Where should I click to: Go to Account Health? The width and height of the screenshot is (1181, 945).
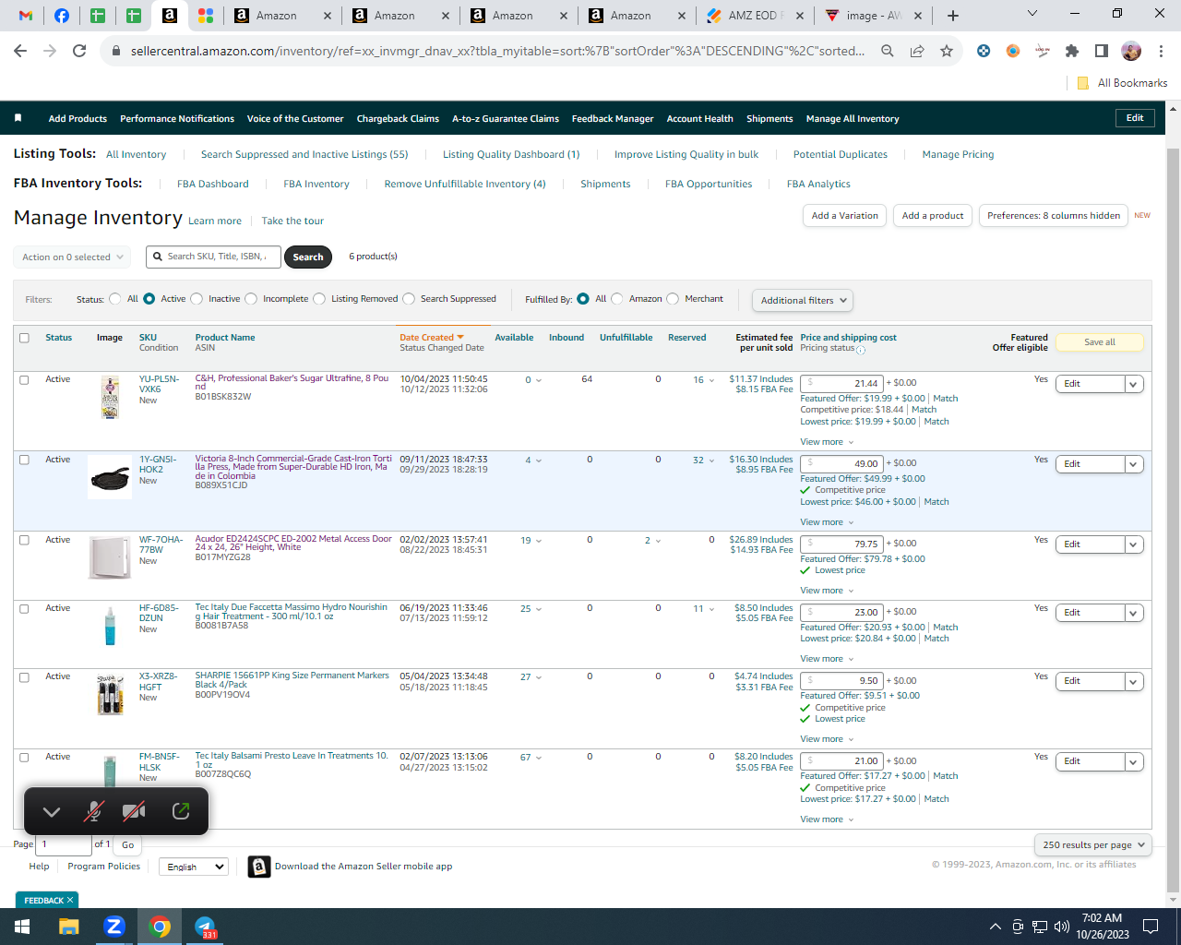coord(700,119)
